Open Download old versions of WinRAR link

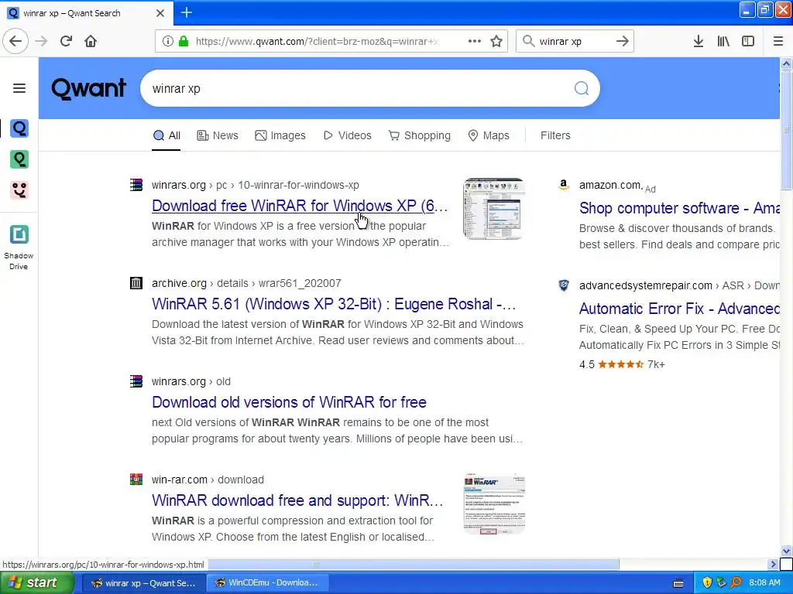289,402
